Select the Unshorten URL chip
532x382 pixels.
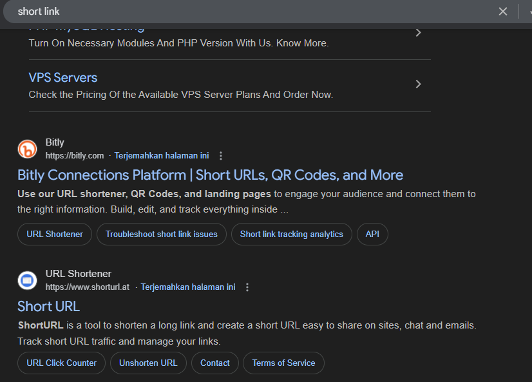tap(148, 363)
